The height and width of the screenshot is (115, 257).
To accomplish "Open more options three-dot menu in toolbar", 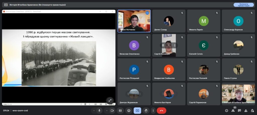I will [153, 110].
